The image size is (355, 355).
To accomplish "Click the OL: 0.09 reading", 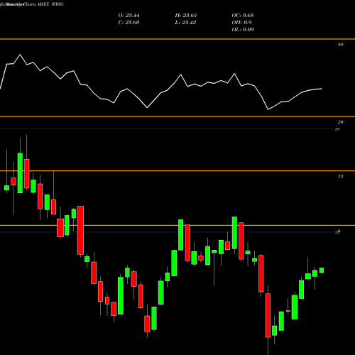I will pyautogui.click(x=243, y=30).
